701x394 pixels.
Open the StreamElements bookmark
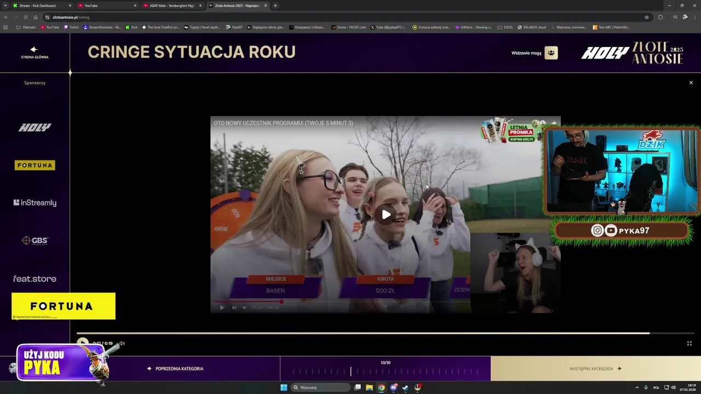102,27
